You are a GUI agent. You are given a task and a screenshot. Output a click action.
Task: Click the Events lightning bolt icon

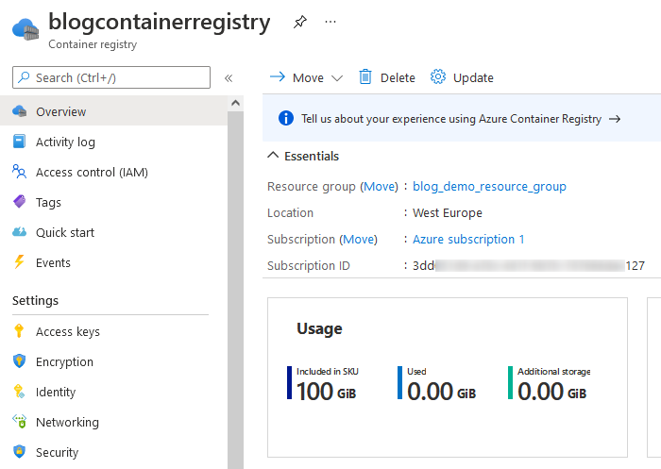(20, 261)
